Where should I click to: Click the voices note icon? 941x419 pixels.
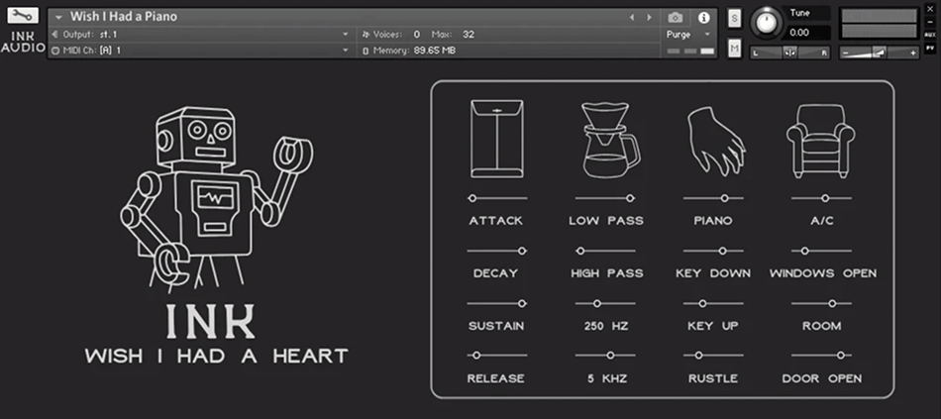click(x=366, y=35)
